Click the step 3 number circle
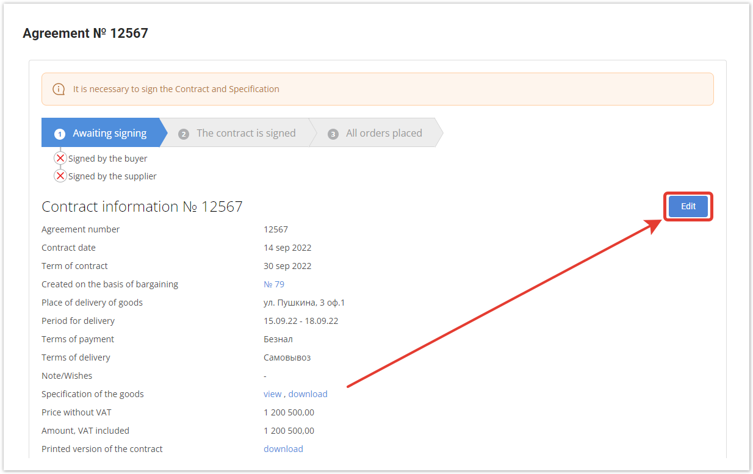 (x=333, y=134)
